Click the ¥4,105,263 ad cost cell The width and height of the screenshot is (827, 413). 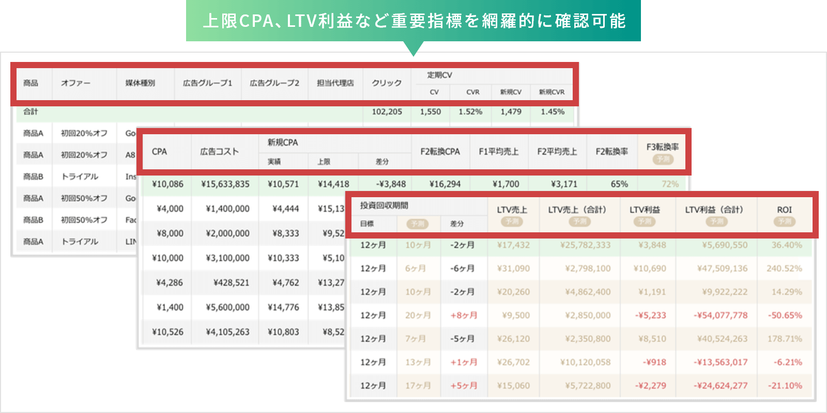(227, 332)
